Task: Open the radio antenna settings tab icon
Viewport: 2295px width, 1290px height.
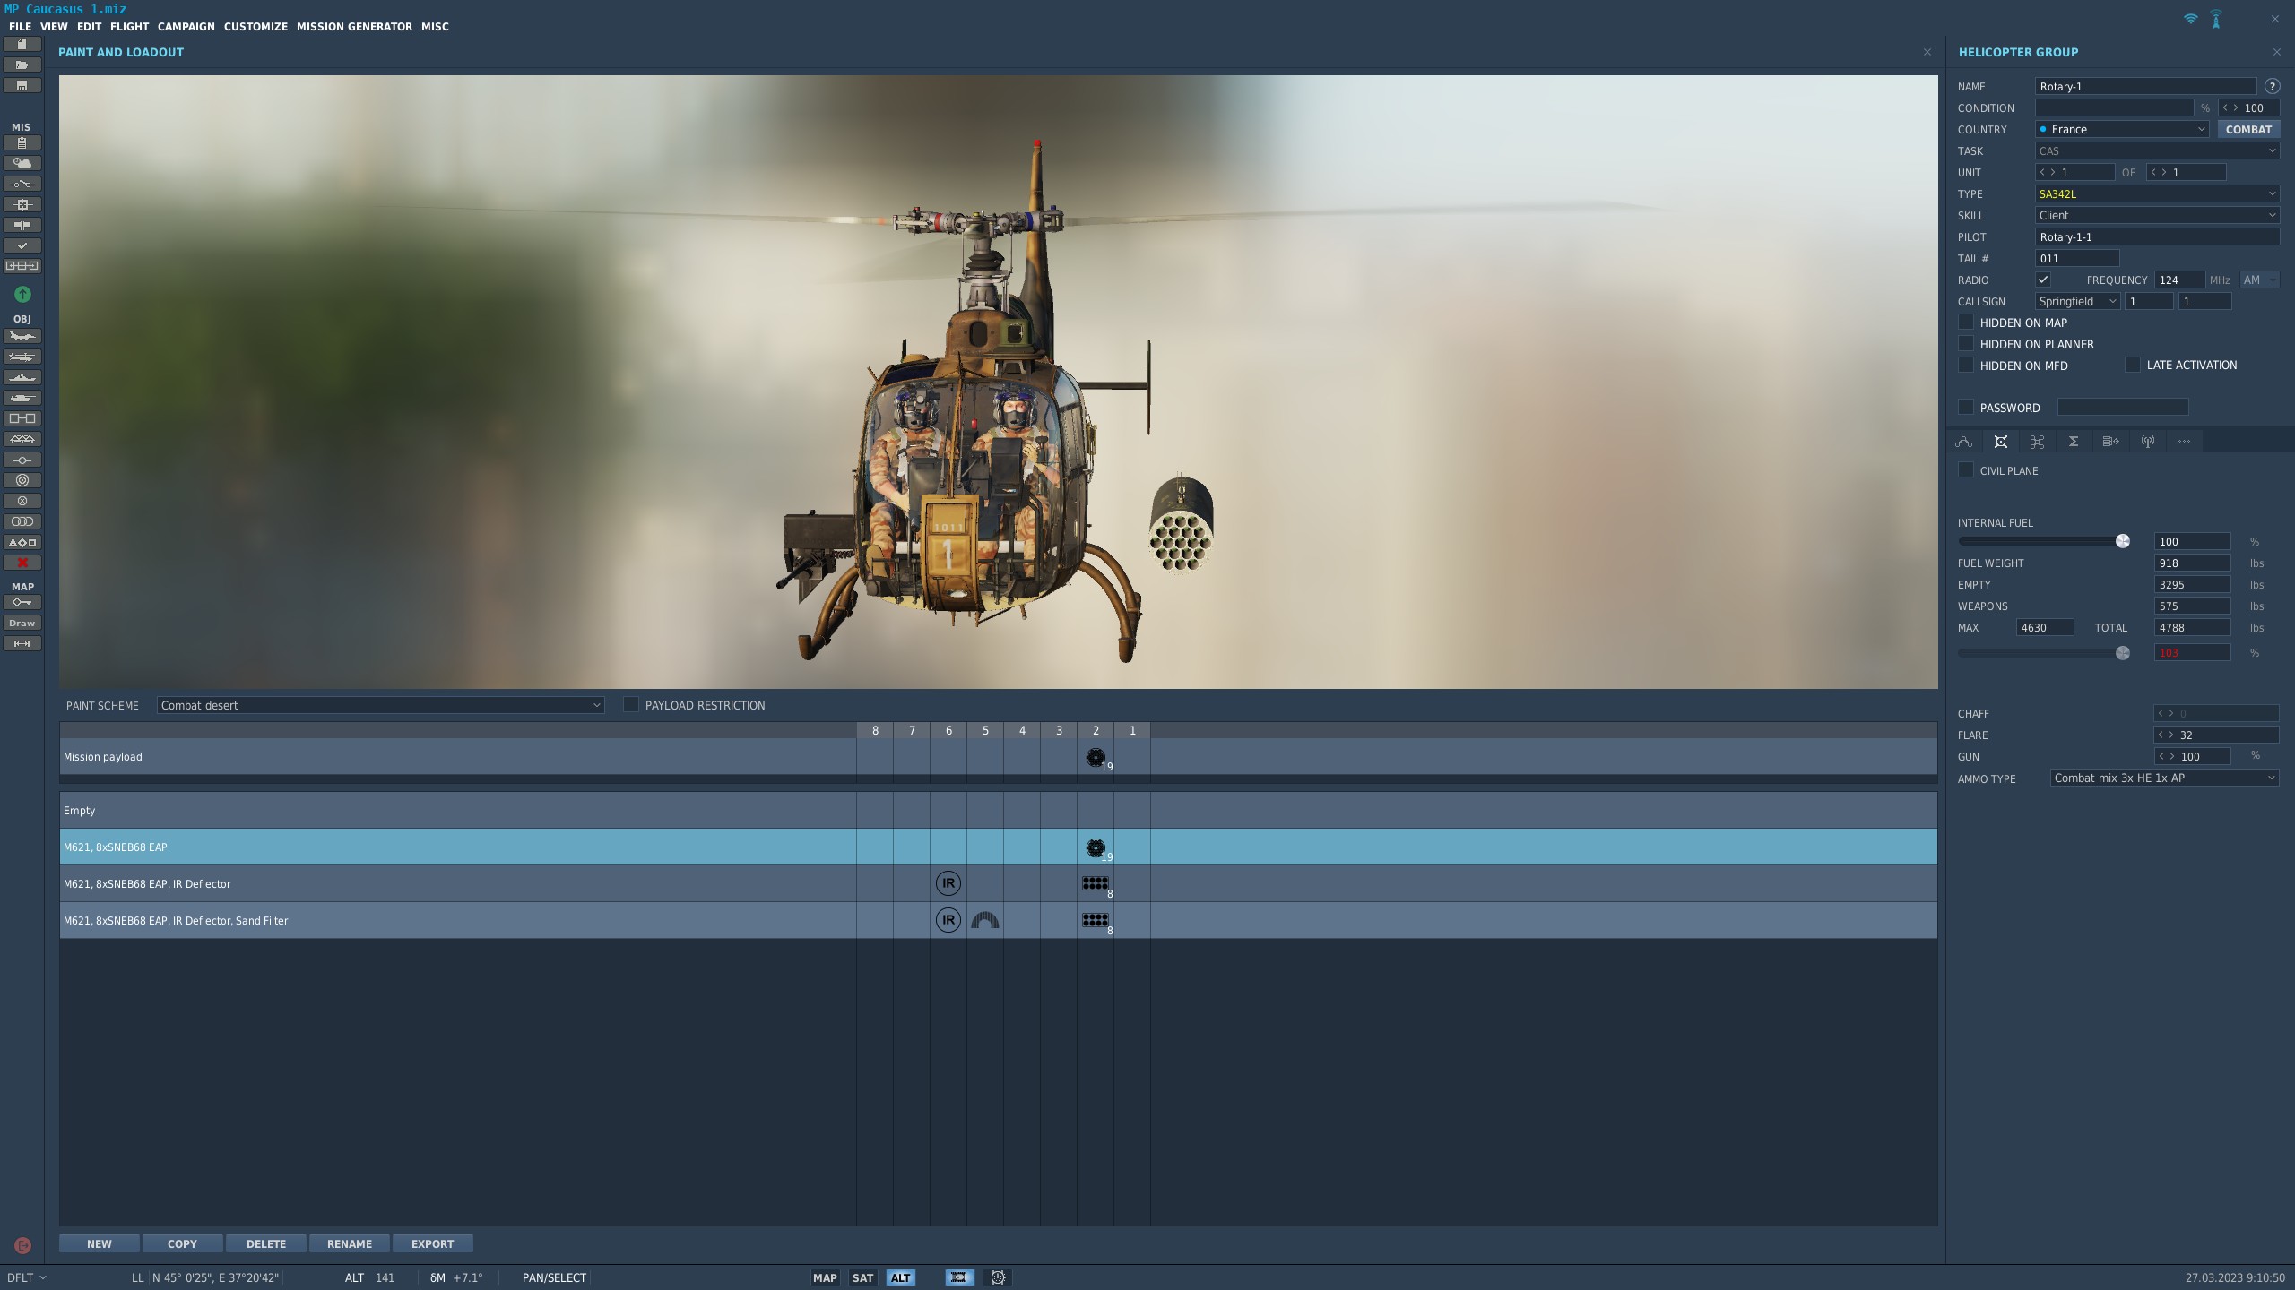Action: click(2147, 441)
